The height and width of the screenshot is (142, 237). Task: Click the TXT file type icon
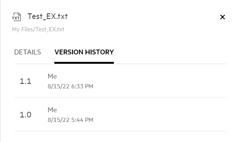click(16, 17)
